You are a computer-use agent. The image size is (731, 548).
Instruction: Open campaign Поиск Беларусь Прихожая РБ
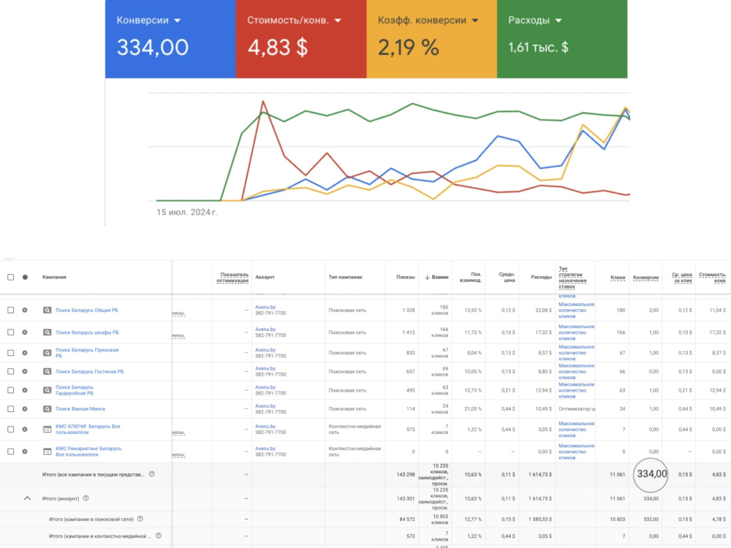coord(87,353)
